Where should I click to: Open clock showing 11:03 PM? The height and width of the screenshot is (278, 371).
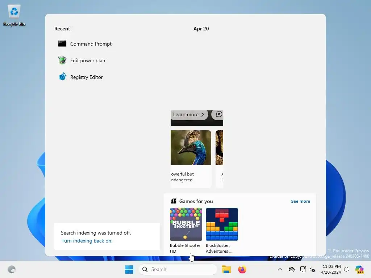coord(331,269)
